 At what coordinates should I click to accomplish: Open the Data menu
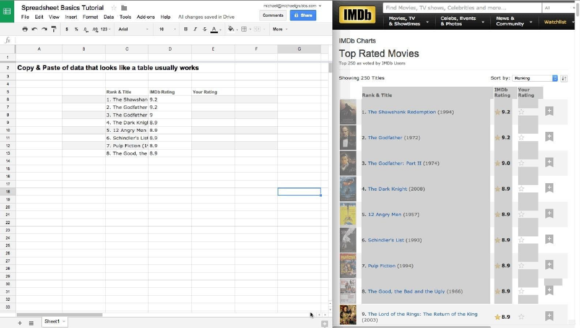108,17
